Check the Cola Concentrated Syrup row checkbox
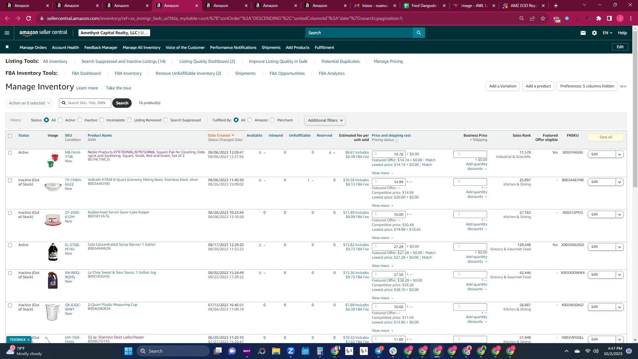 pos(10,245)
